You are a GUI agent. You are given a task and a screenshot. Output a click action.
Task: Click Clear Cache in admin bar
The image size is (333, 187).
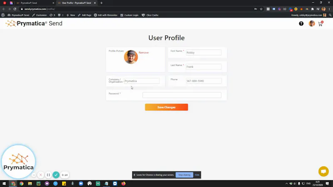coord(150,15)
